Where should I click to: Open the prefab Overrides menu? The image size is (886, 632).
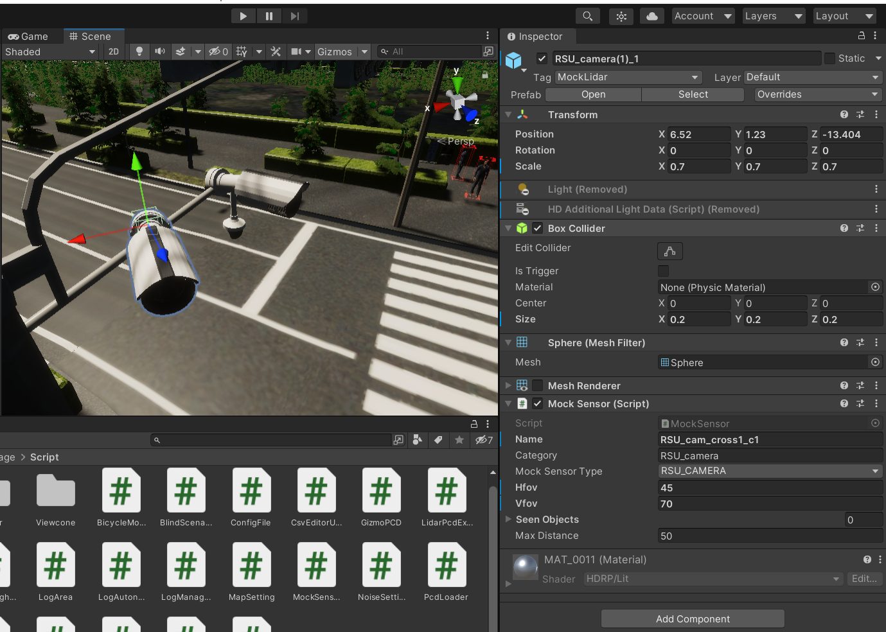coord(816,94)
